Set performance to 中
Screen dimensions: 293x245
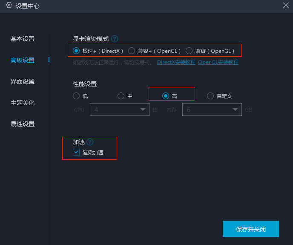(x=121, y=96)
